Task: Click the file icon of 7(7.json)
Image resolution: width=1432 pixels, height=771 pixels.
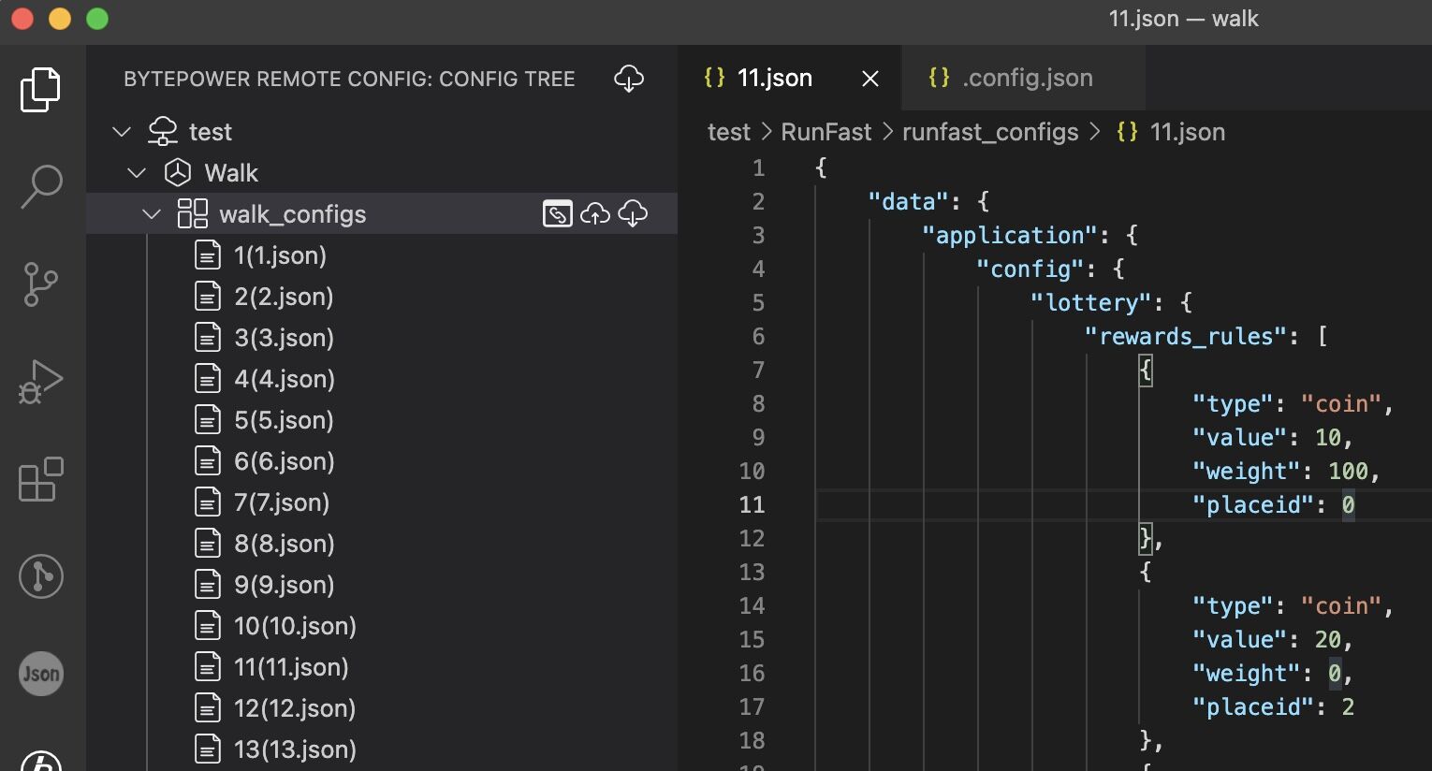Action: pyautogui.click(x=208, y=502)
